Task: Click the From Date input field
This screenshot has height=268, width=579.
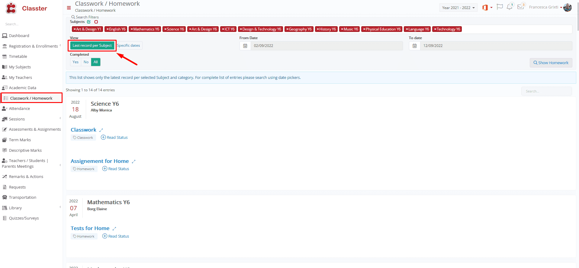Action: pyautogui.click(x=327, y=46)
